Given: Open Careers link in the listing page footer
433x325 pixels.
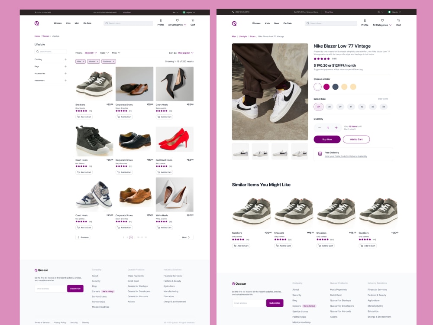Looking at the screenshot, I should click(x=96, y=291).
